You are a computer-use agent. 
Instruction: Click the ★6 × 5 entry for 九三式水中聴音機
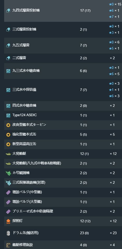click(x=114, y=74)
